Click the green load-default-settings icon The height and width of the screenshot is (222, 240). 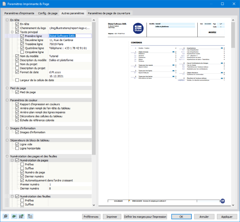(14, 216)
